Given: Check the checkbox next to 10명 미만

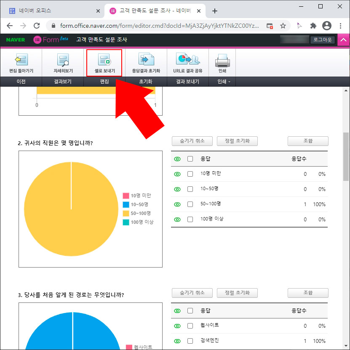Looking at the screenshot, I should click(x=190, y=174).
